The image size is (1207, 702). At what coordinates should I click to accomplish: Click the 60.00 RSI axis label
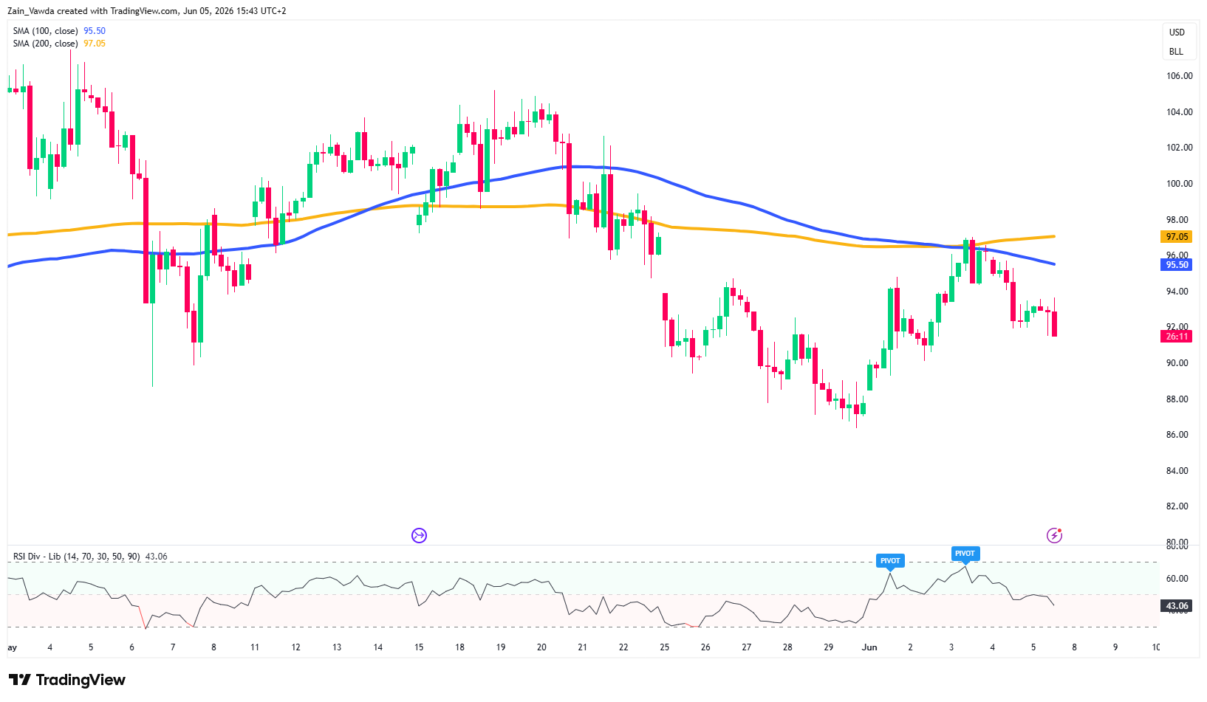click(x=1177, y=579)
